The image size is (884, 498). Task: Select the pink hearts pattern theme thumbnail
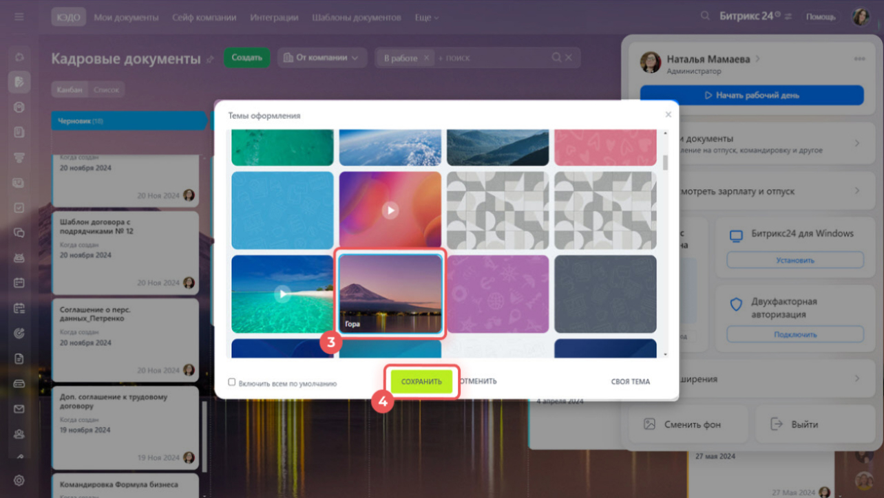606,147
